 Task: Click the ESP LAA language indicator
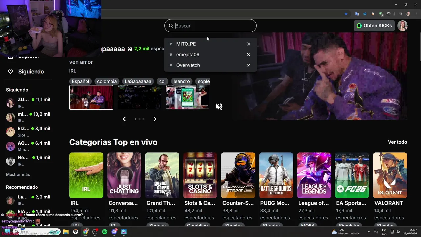tap(384, 232)
